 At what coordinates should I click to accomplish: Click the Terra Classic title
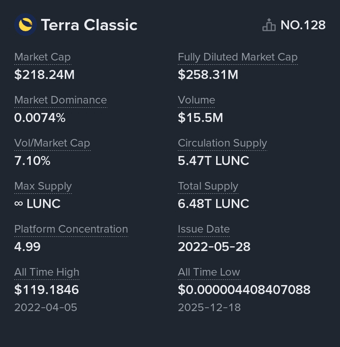click(89, 25)
